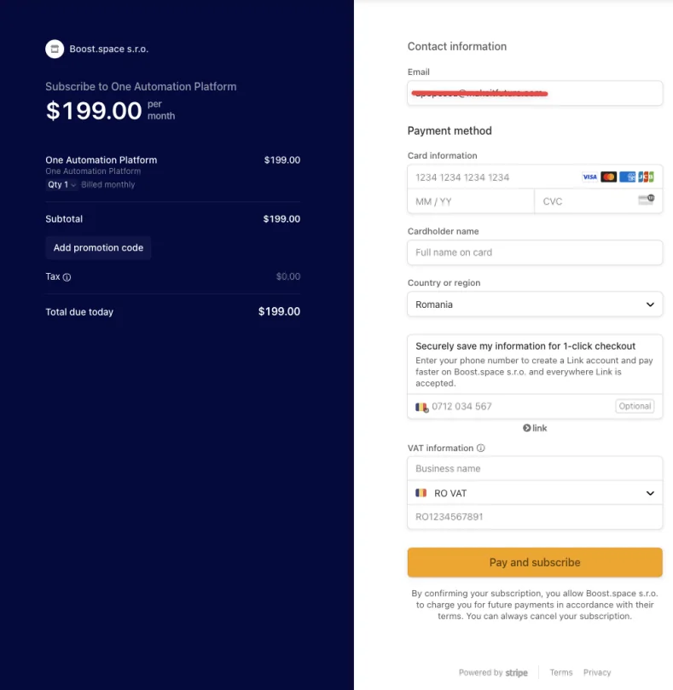
Task: Open the phone country flag selector
Action: 421,407
